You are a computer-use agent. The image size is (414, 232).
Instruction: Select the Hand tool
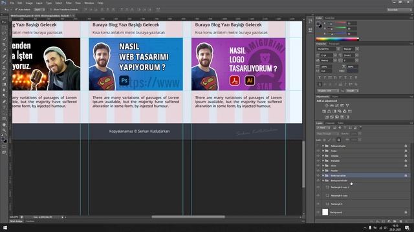pyautogui.click(x=4, y=124)
